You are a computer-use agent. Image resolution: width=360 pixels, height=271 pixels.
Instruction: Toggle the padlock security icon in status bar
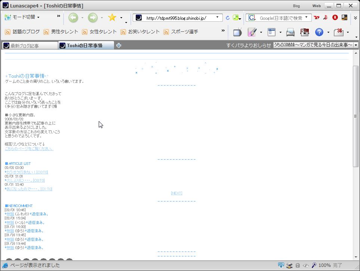pos(298,265)
